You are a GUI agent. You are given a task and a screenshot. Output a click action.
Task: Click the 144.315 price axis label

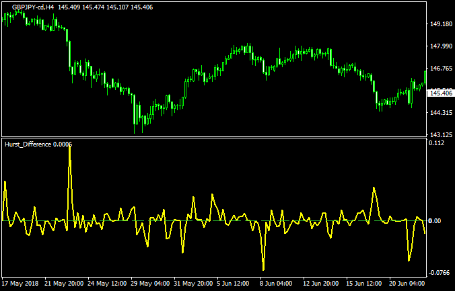pyautogui.click(x=440, y=113)
